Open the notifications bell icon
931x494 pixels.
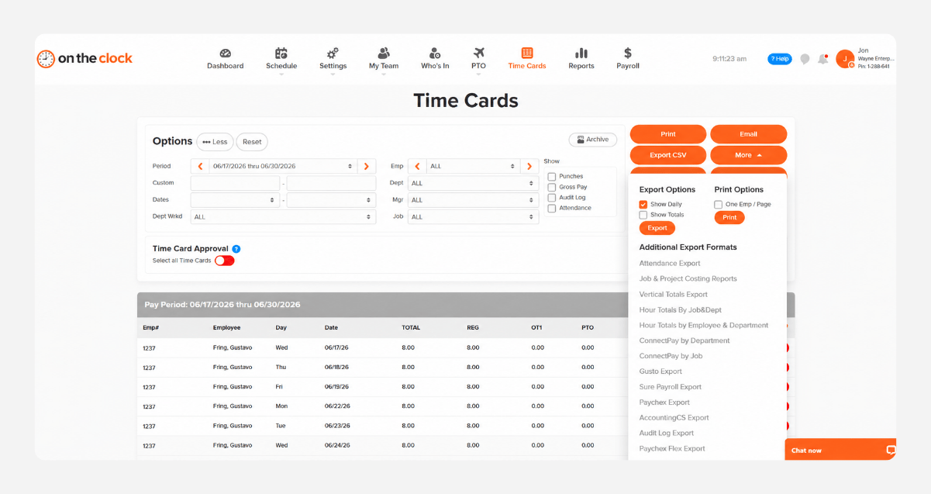pos(822,59)
